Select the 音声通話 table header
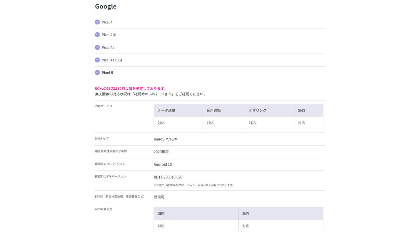Image resolution: width=419 pixels, height=235 pixels. (x=214, y=110)
